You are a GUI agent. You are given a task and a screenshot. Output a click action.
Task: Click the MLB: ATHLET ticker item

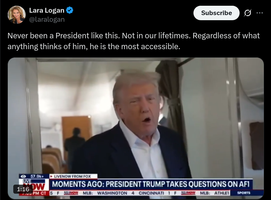215,193
